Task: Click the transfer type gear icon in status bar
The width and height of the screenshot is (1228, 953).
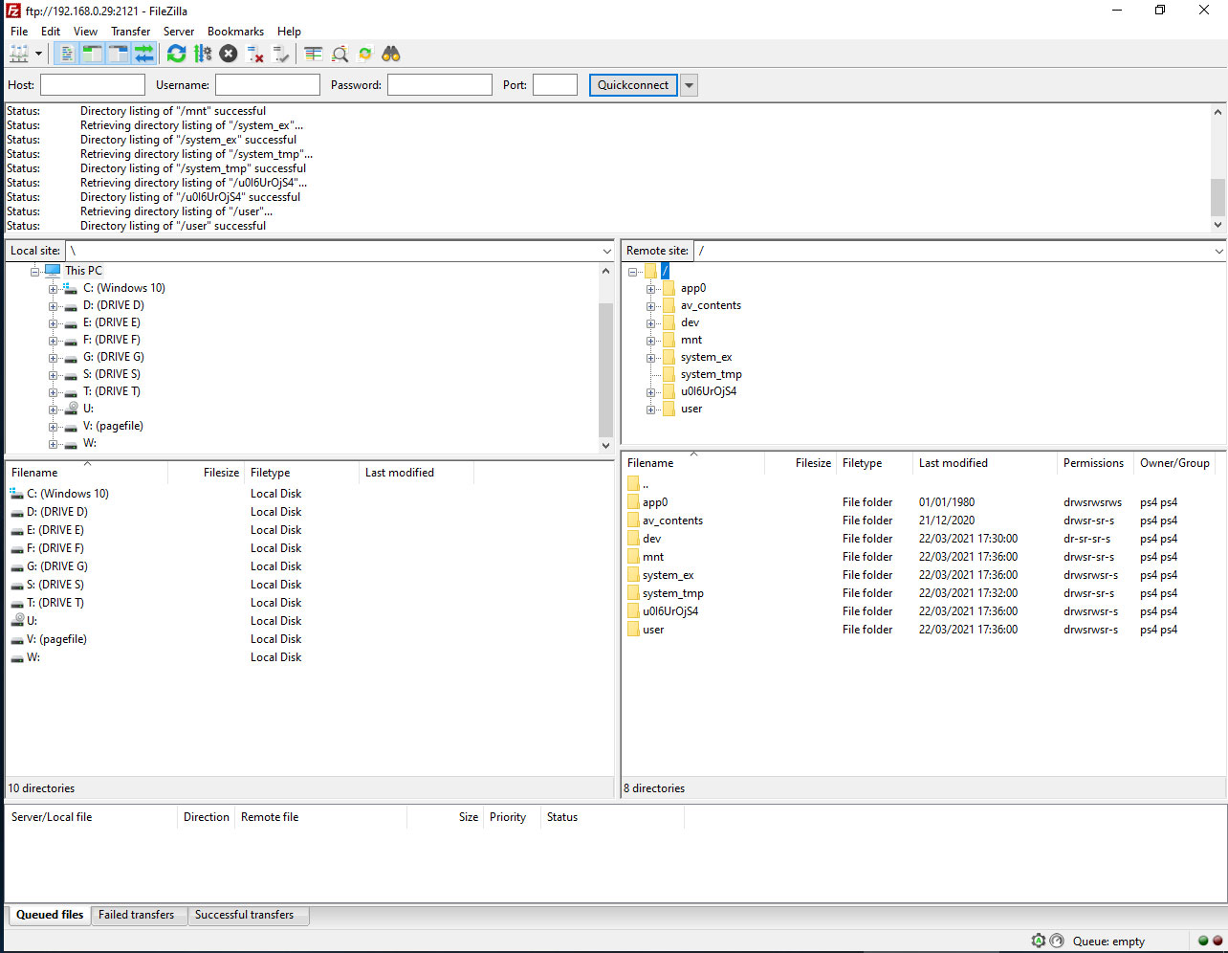Action: coord(1039,941)
